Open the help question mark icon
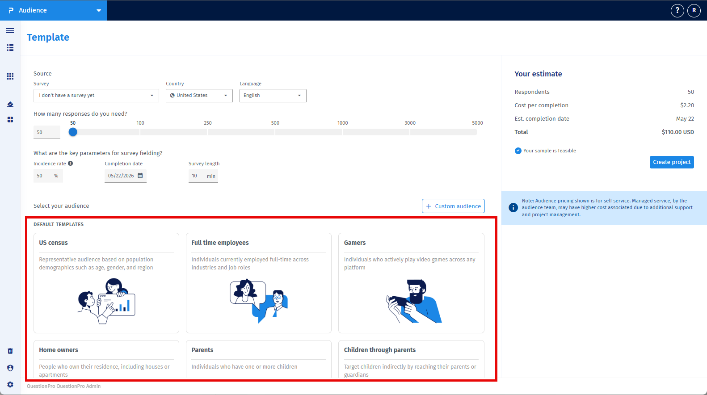The image size is (707, 395). coord(678,10)
